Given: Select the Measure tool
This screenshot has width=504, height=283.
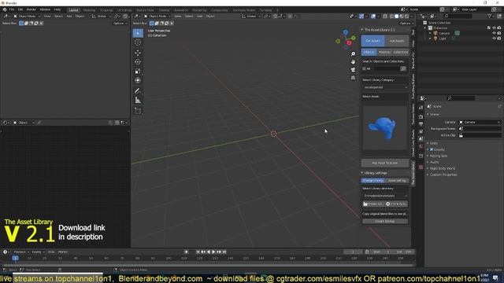Looking at the screenshot, I should pyautogui.click(x=138, y=101).
